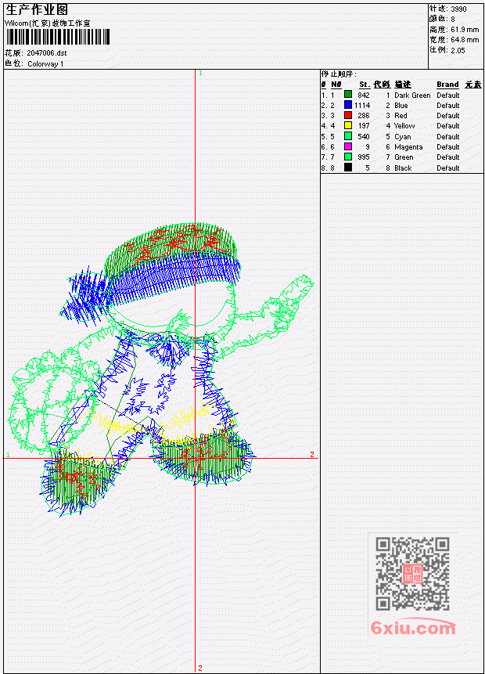This screenshot has height=674, width=485.
Task: Select the stitch count value 3990
Action: (459, 9)
